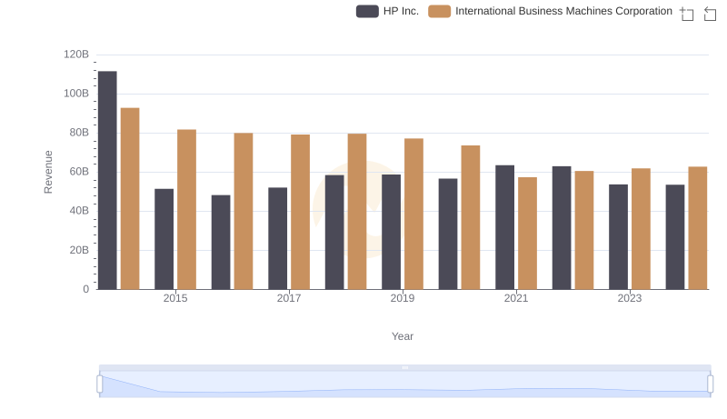Click the IBM bar for 2023
The image size is (727, 419).
click(642, 229)
